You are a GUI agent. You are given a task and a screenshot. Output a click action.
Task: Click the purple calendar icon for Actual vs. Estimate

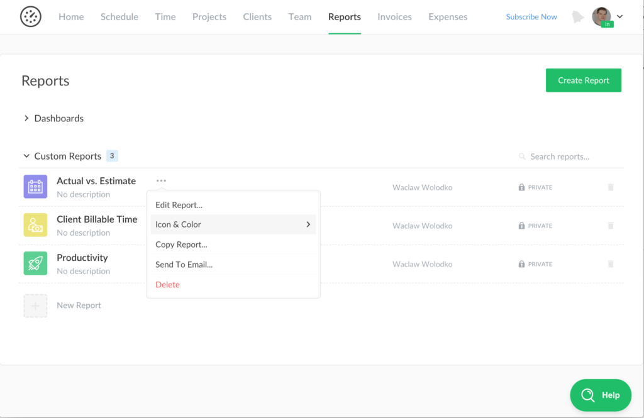(x=35, y=187)
